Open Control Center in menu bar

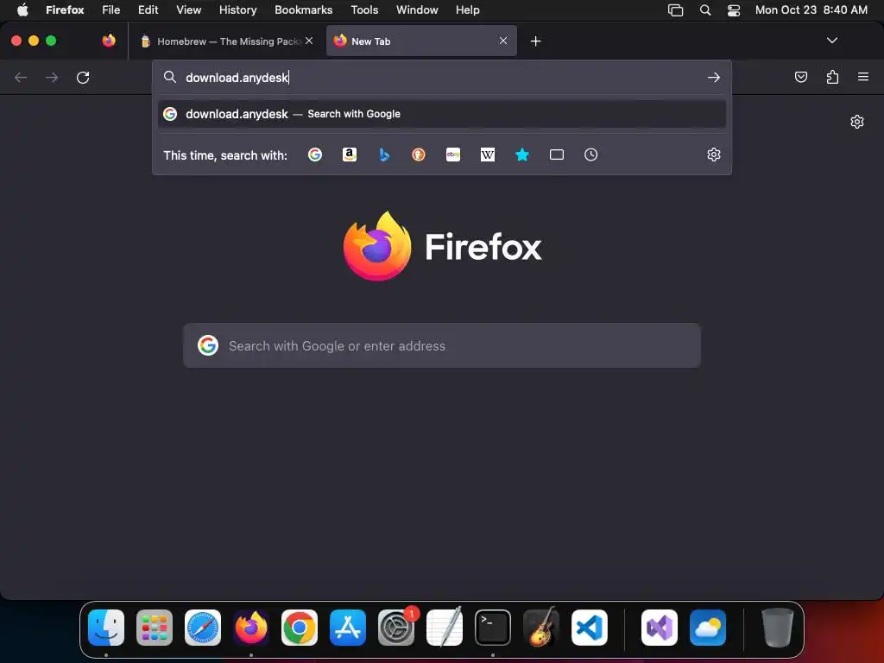734,9
